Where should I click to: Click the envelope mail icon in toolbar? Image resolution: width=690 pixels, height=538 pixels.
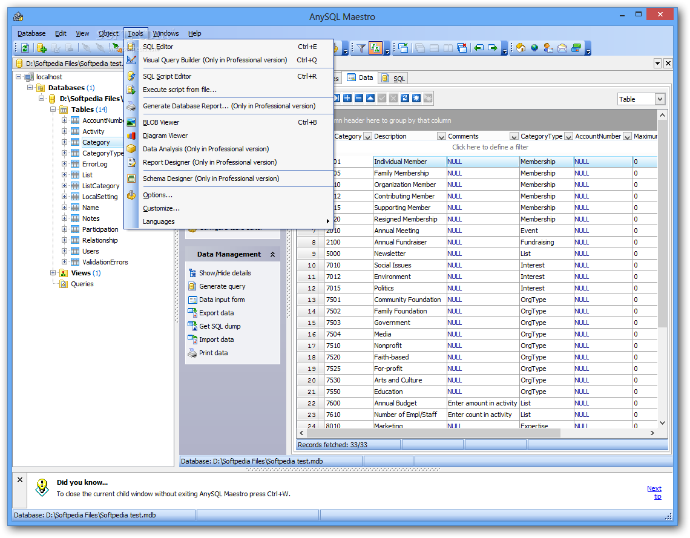[x=562, y=48]
